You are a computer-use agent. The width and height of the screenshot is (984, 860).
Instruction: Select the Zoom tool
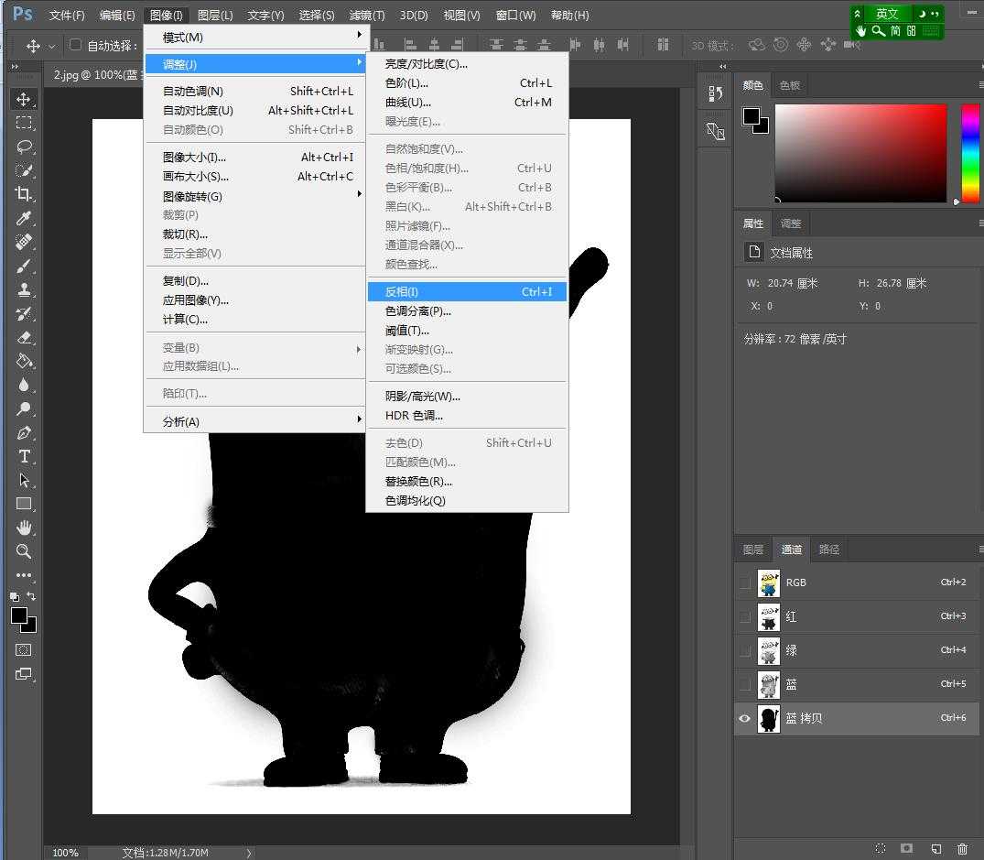[24, 551]
